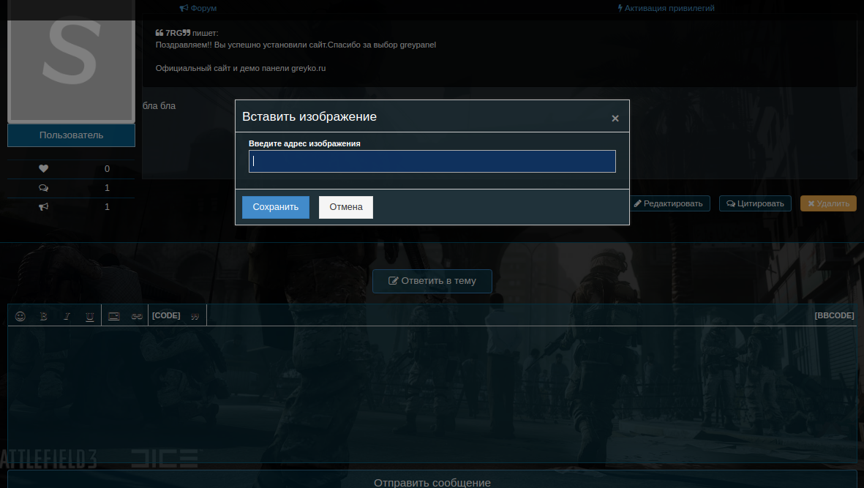Click the Сохранить button in dialog

click(x=276, y=207)
